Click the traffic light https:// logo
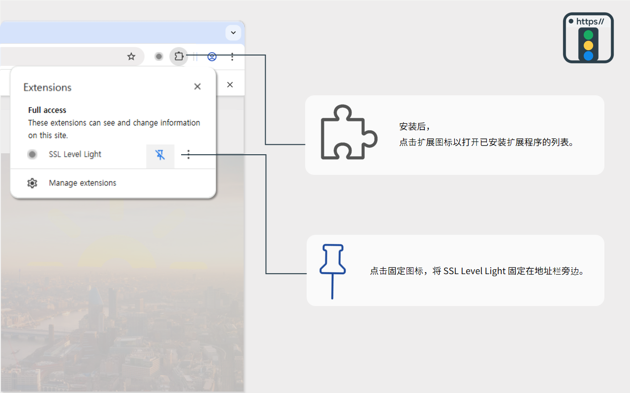630x393 pixels. tap(588, 37)
